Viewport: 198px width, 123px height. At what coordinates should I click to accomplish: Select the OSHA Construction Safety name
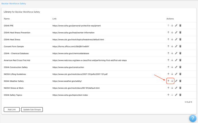click(x=16, y=67)
